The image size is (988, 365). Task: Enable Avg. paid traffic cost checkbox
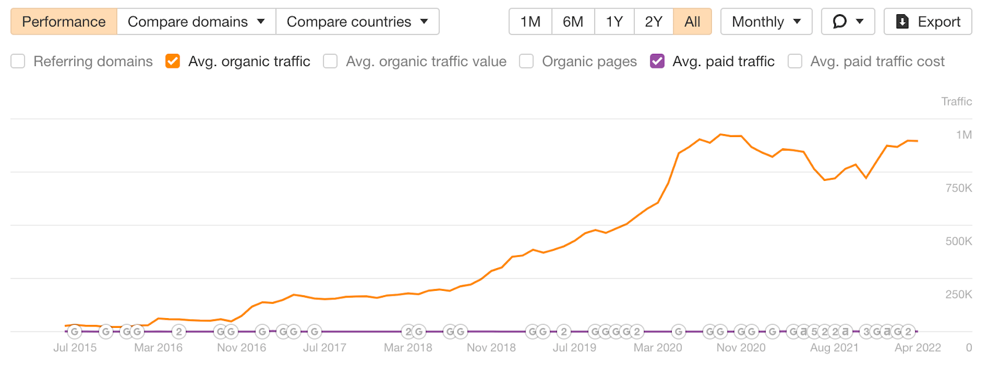(x=795, y=61)
